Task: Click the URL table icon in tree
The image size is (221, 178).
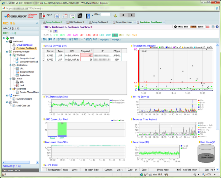Action: [x=17, y=68]
